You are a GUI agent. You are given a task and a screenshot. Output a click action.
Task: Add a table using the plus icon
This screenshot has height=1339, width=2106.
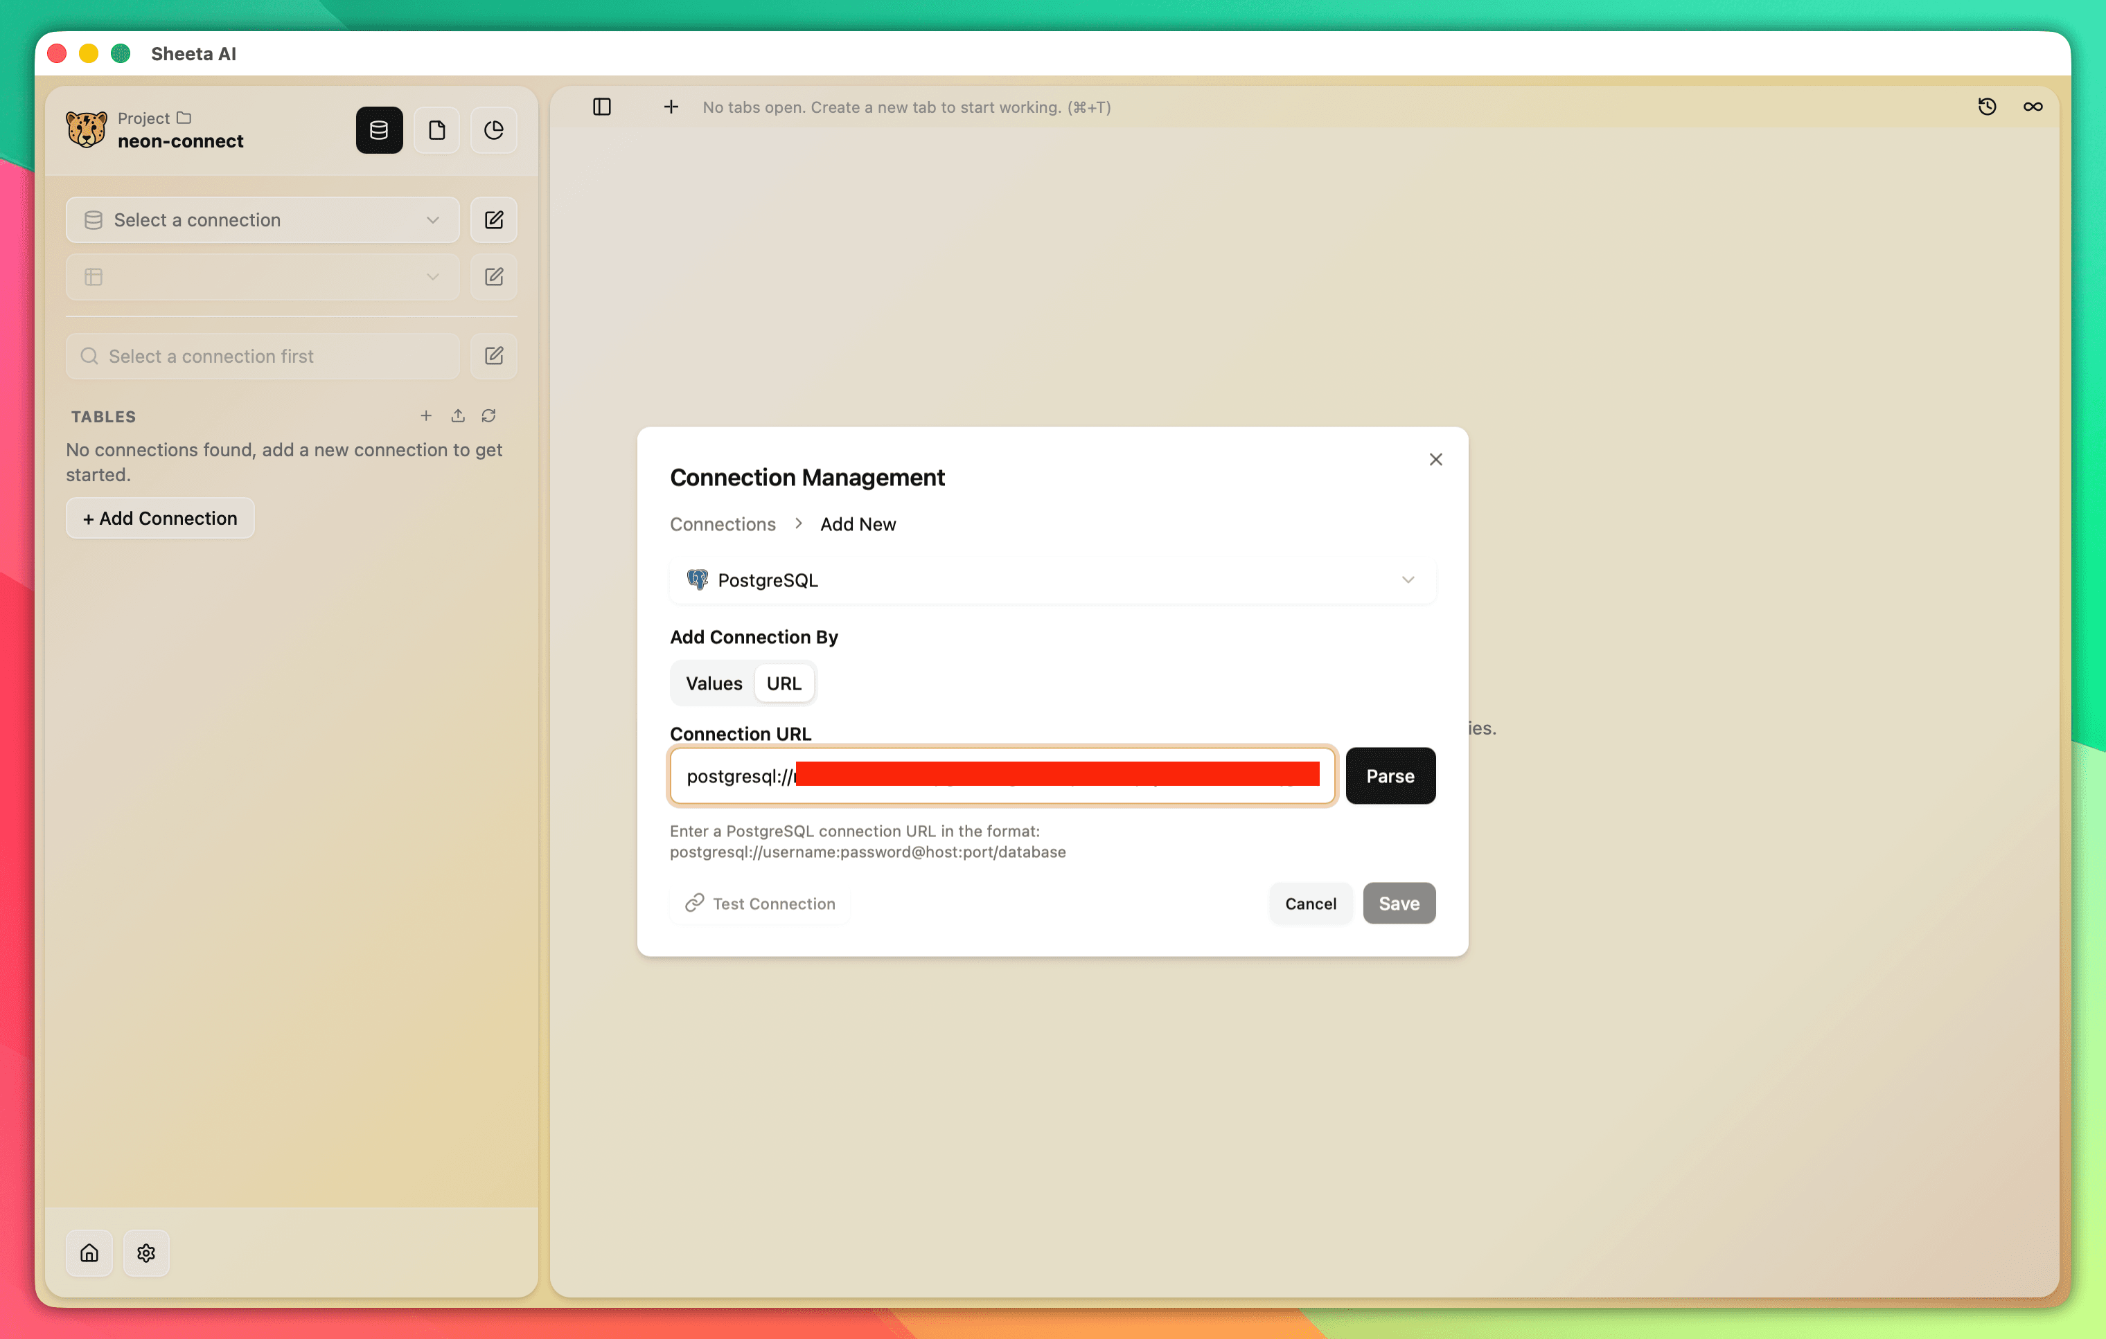426,415
